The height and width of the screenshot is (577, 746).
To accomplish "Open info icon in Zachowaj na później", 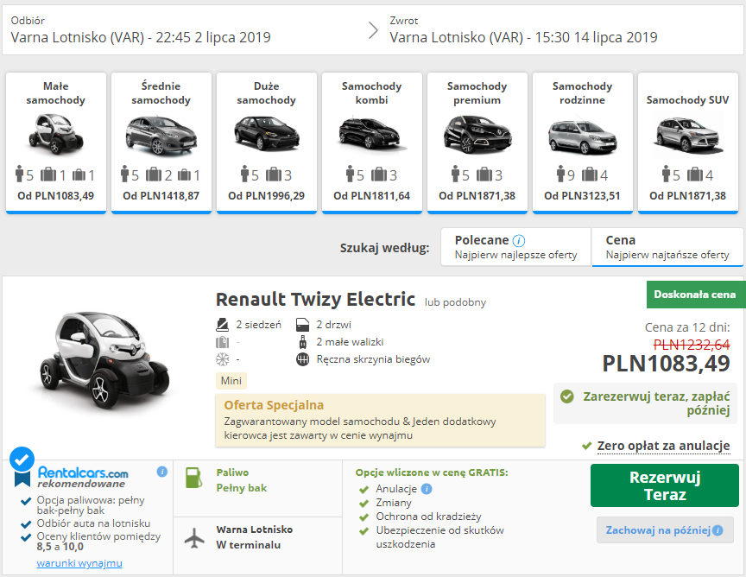I will tap(718, 530).
